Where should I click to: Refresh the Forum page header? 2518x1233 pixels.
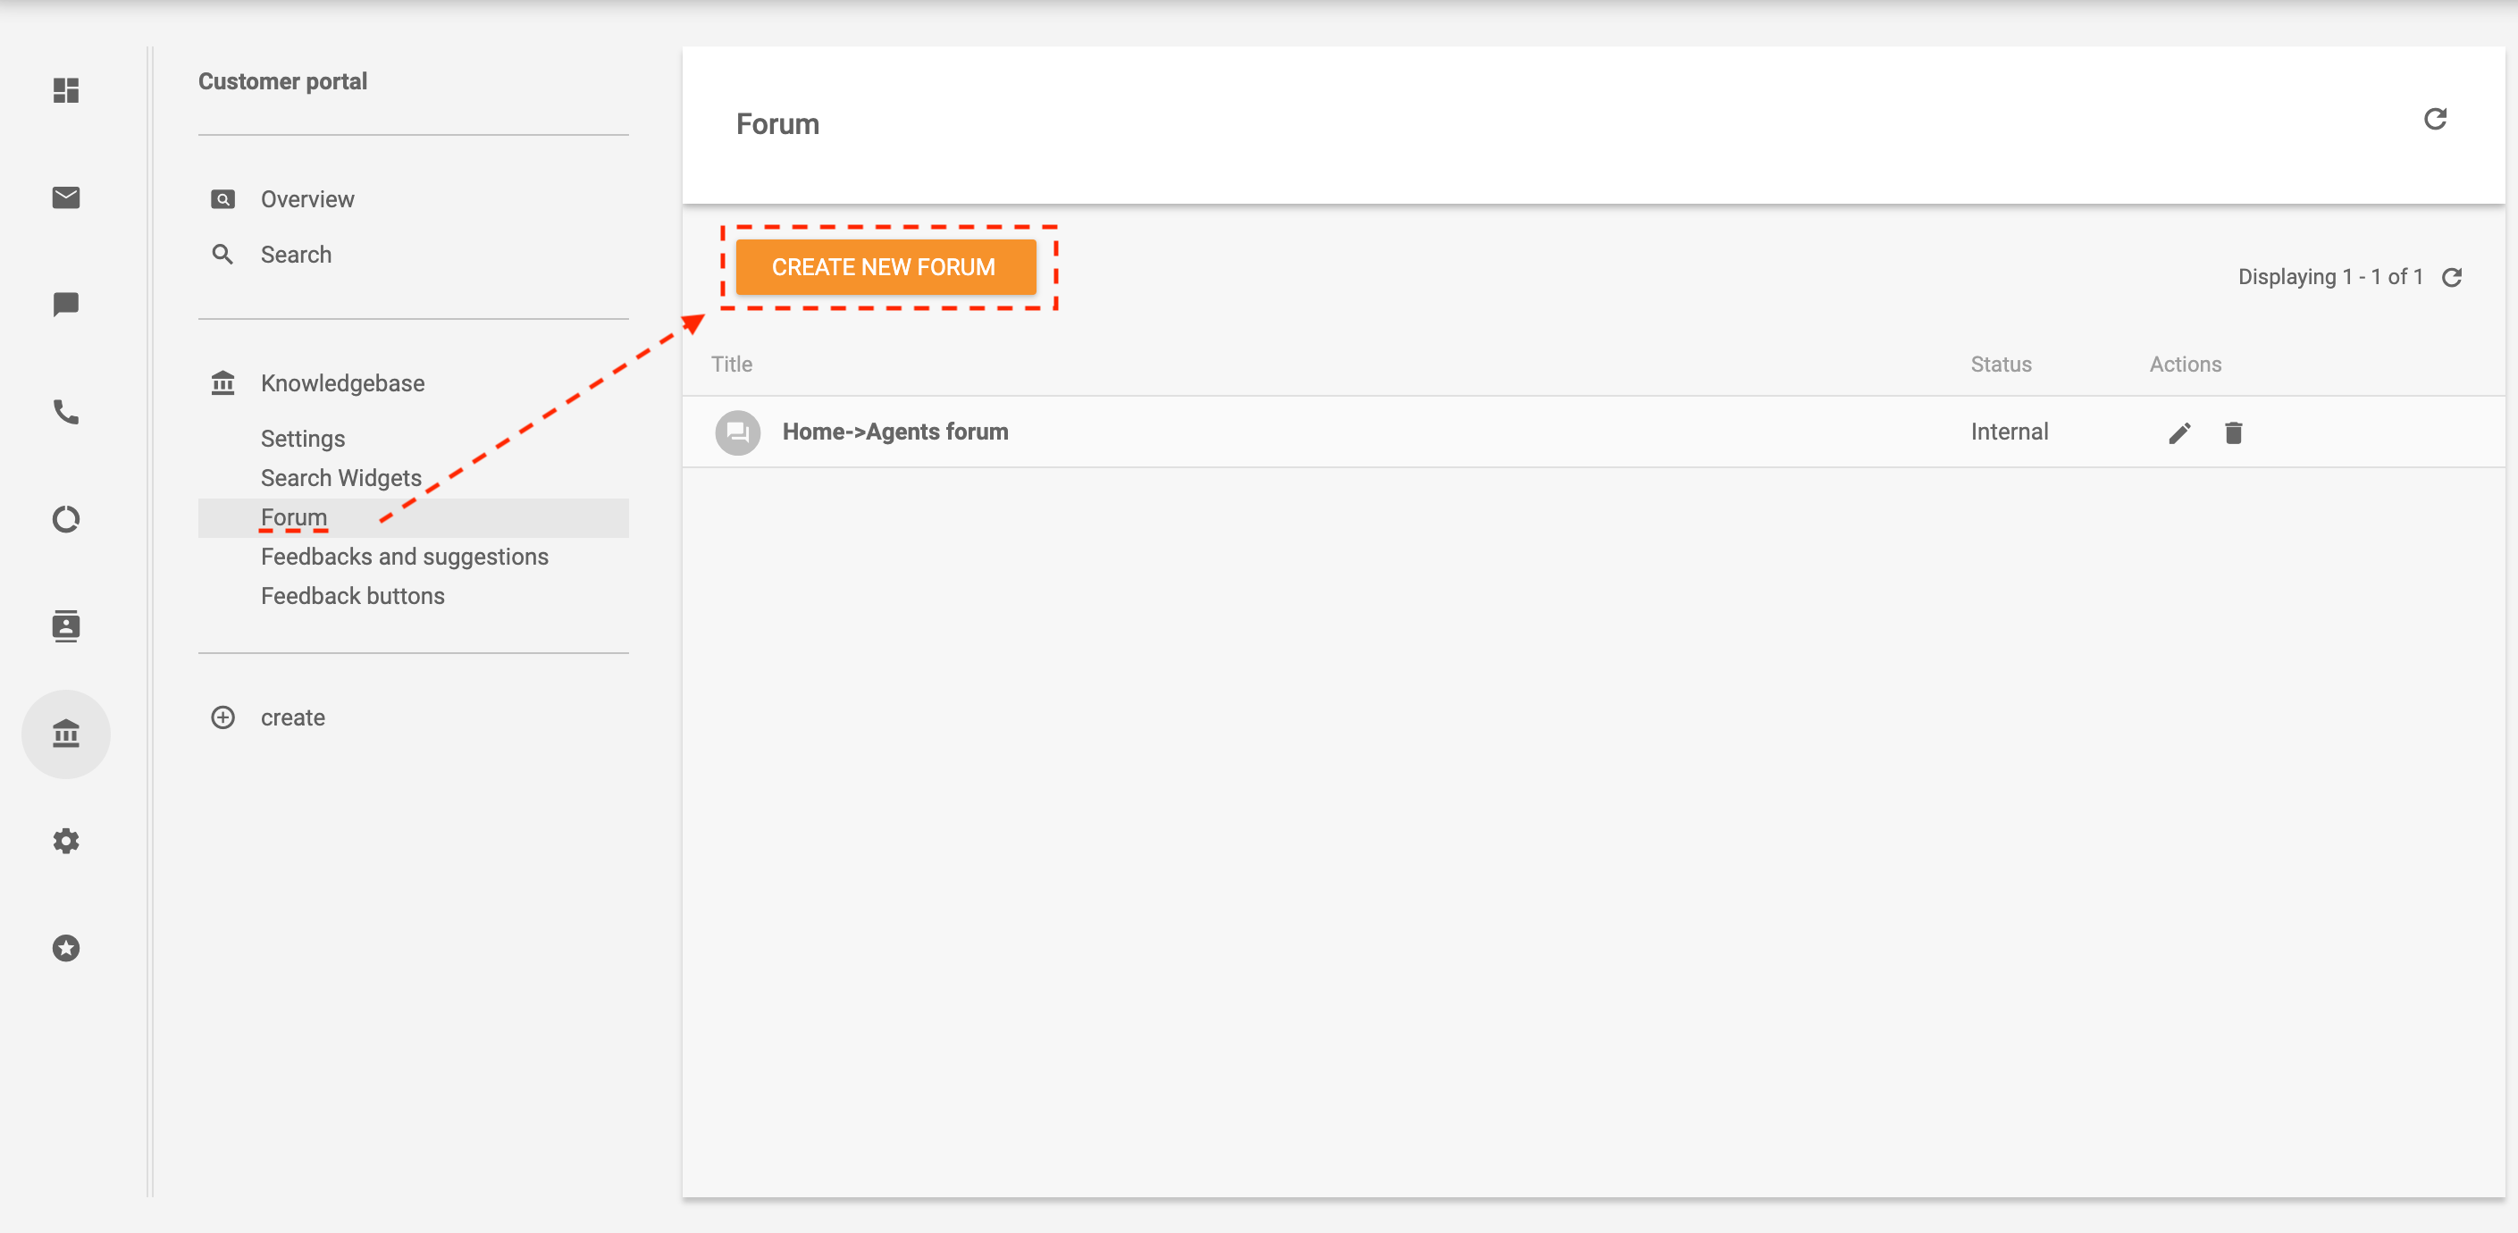coord(2434,120)
